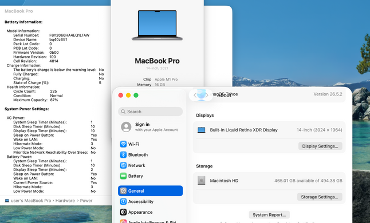The width and height of the screenshot is (370, 223).
Task: Open Bluetooth settings in sidebar
Action: click(x=150, y=155)
